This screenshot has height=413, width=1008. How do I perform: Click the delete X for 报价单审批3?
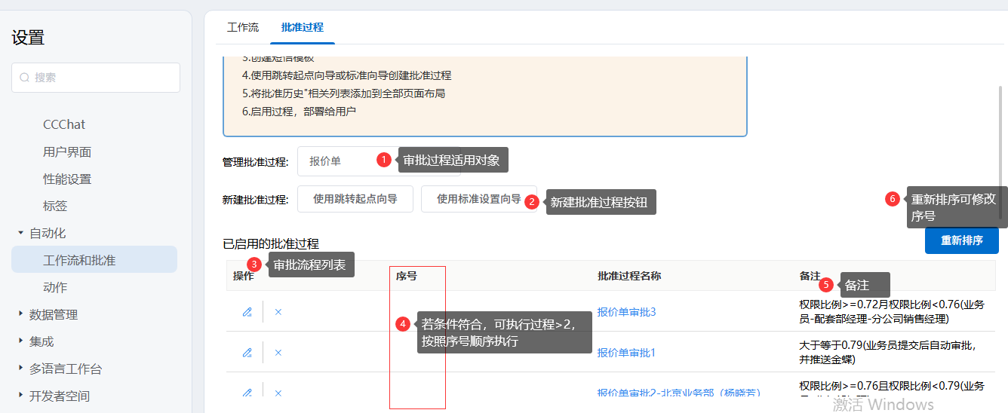(278, 312)
